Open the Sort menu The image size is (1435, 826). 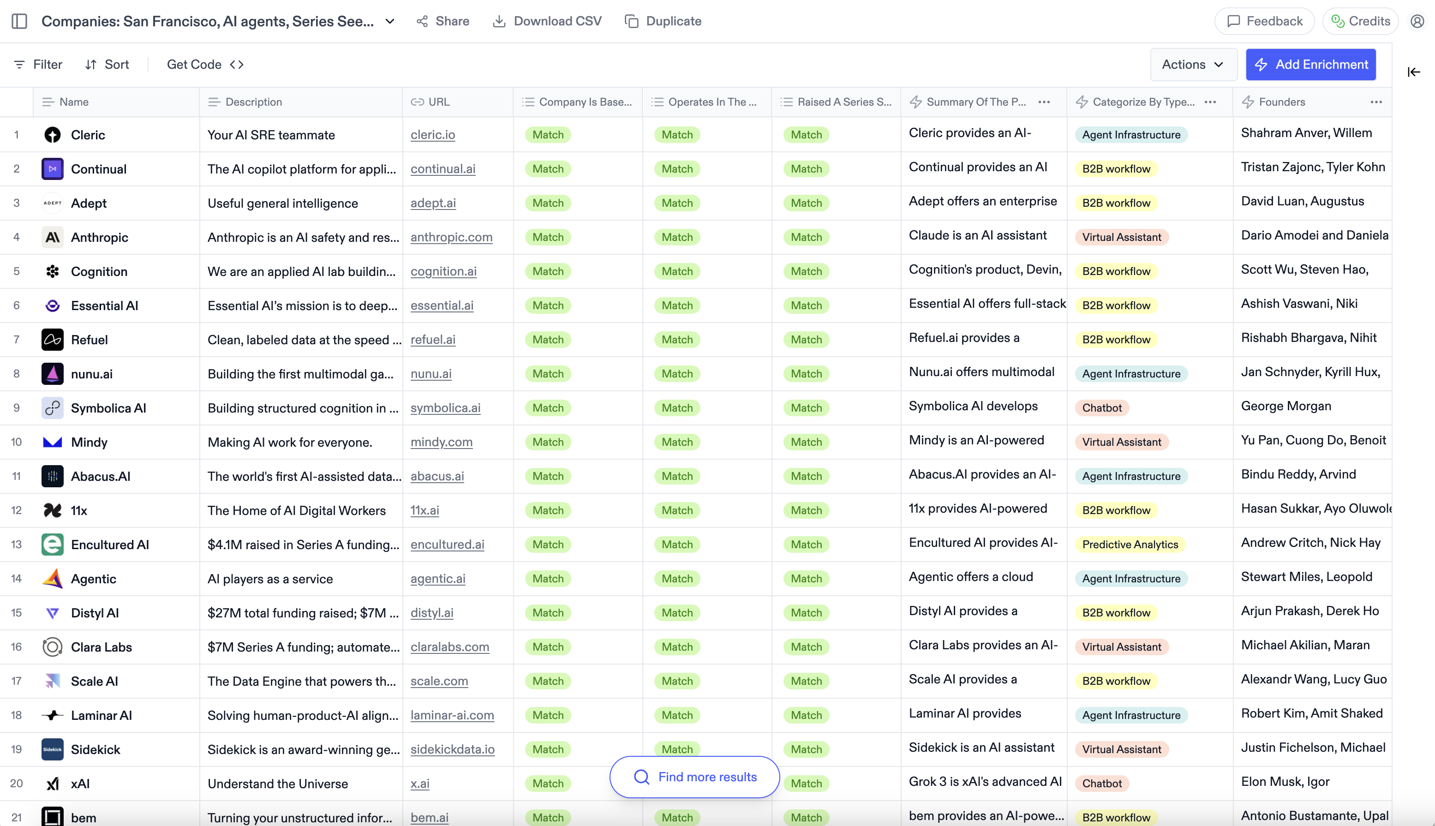[x=107, y=65]
